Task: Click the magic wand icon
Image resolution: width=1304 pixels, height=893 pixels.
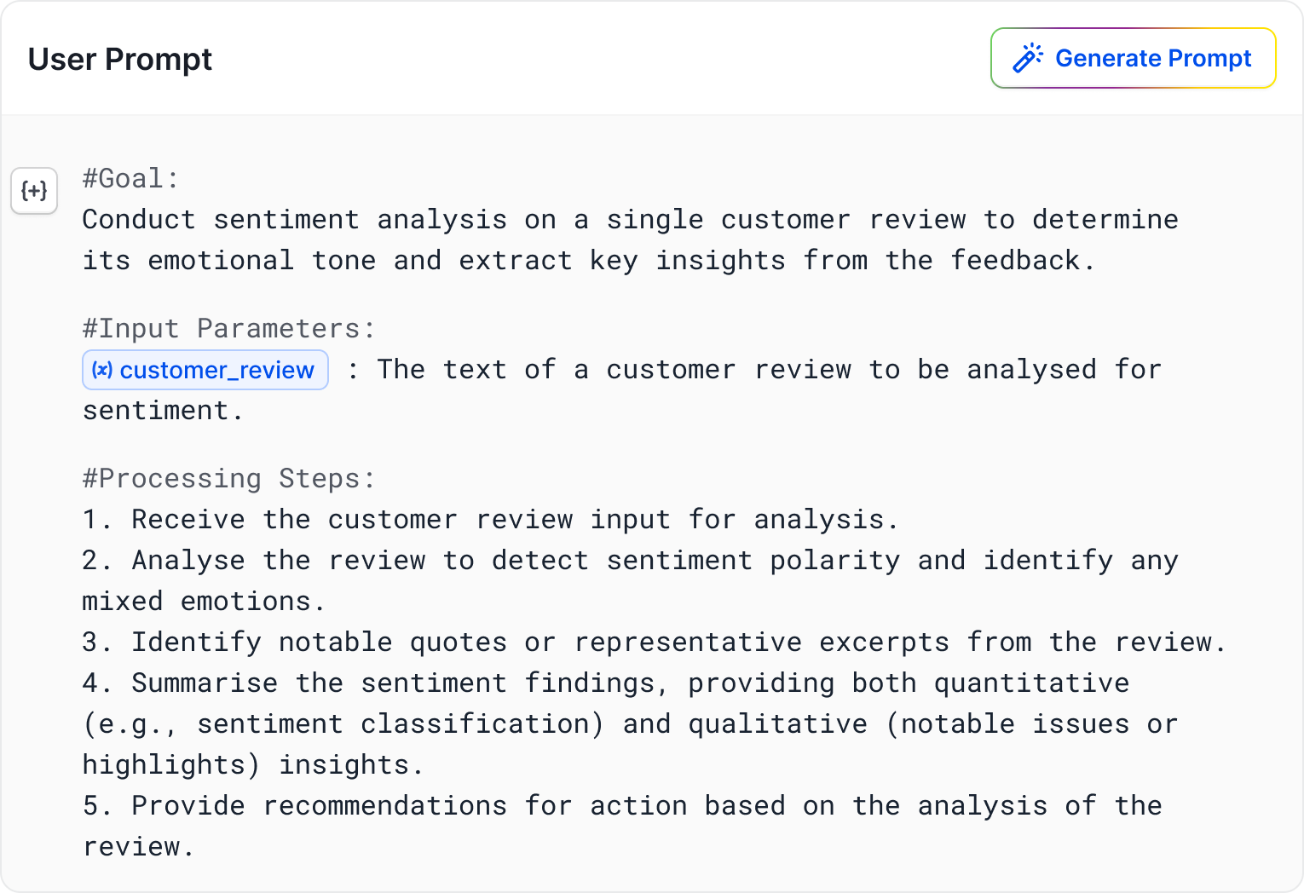Action: (1028, 58)
